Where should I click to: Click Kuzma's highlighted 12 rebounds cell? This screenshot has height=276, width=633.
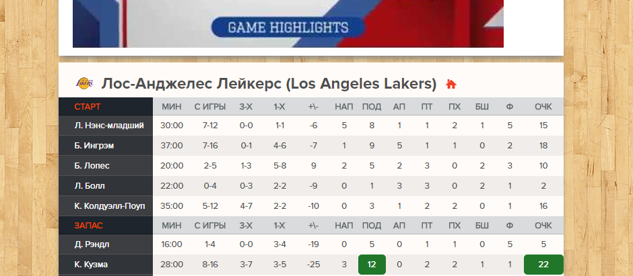372,265
